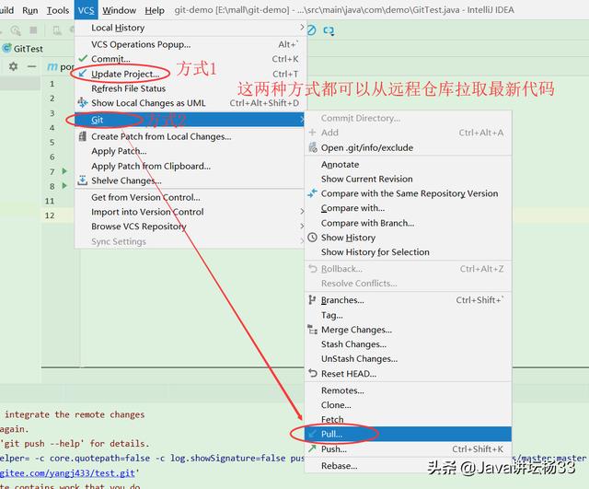
Task: Choose Clone... entry
Action: pos(408,405)
